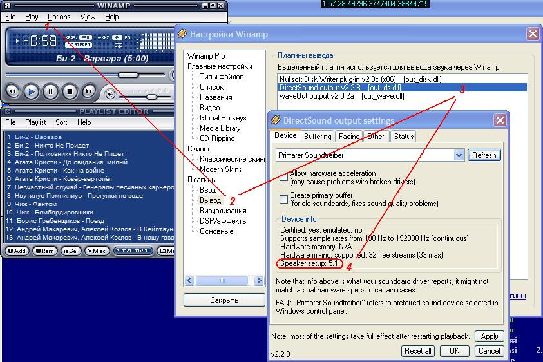
Task: Click Cancel in DirectSound output settings
Action: (x=490, y=351)
